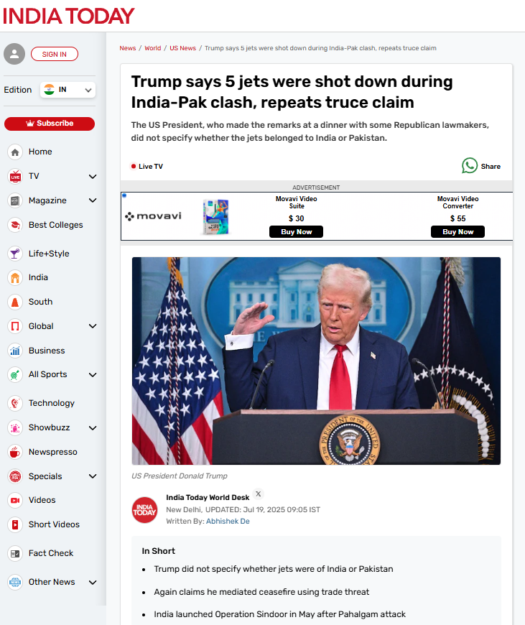Viewport: 525px width, 625px height.
Task: Click the Newspresso coffee cup icon
Action: (x=15, y=452)
